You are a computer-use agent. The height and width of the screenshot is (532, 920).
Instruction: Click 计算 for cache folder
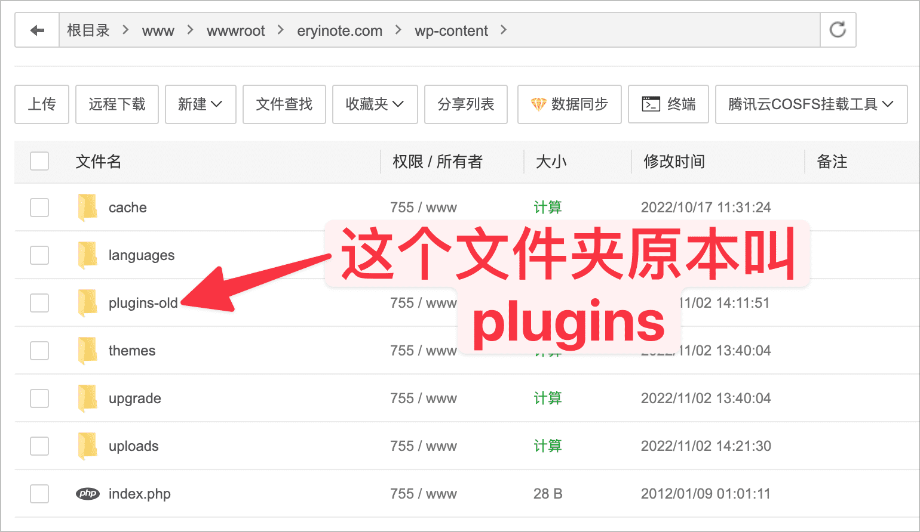tap(548, 208)
